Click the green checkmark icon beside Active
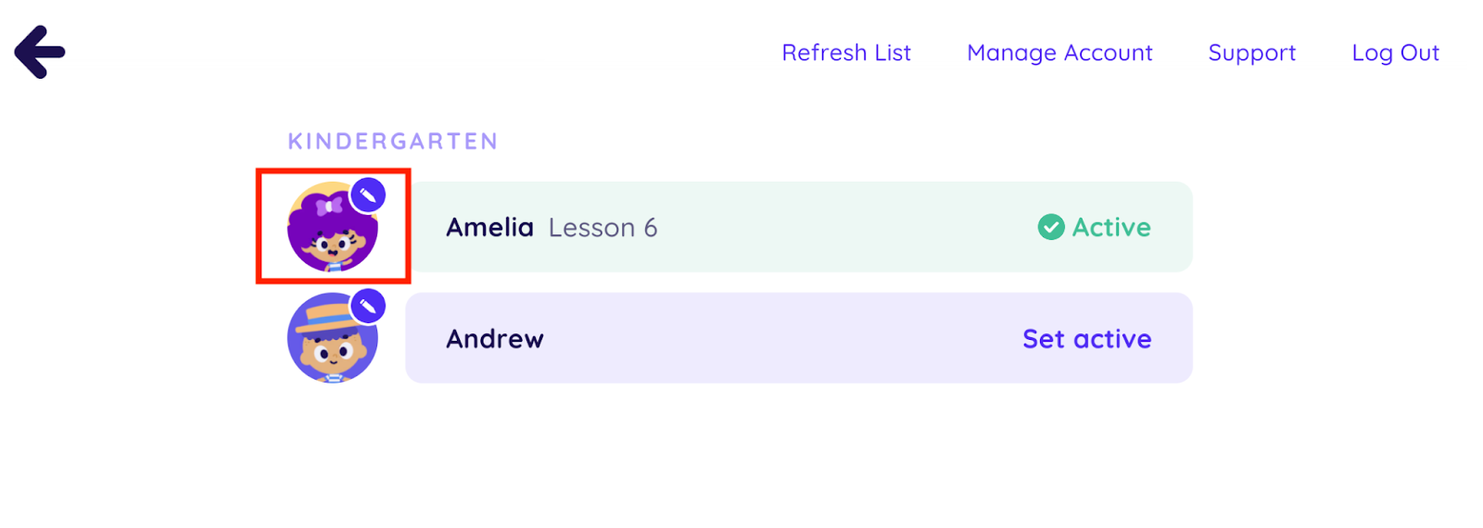Screen dimensions: 1483x528 click(1051, 227)
